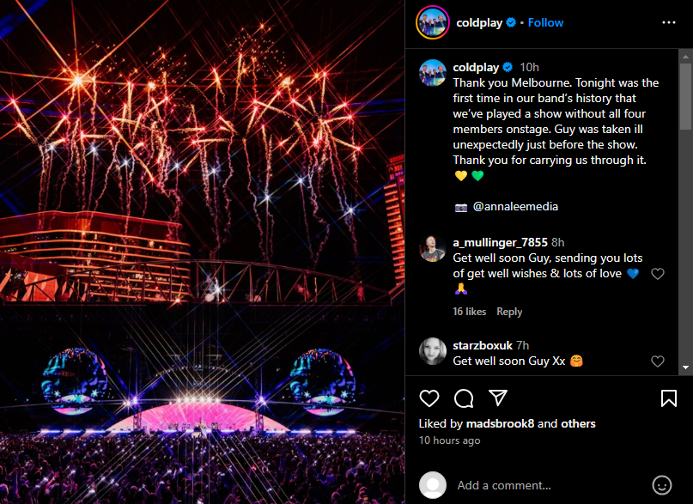
Task: Reply to a_mullinger_7855's comment
Action: click(509, 312)
